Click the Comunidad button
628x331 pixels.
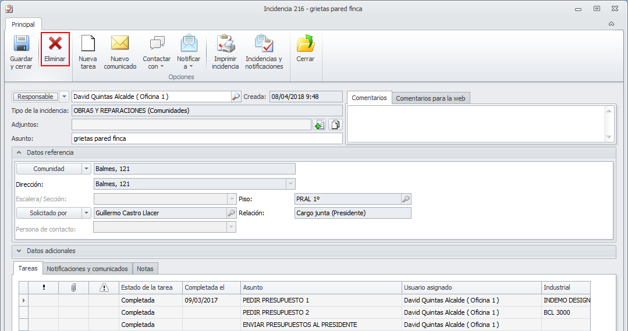click(49, 169)
